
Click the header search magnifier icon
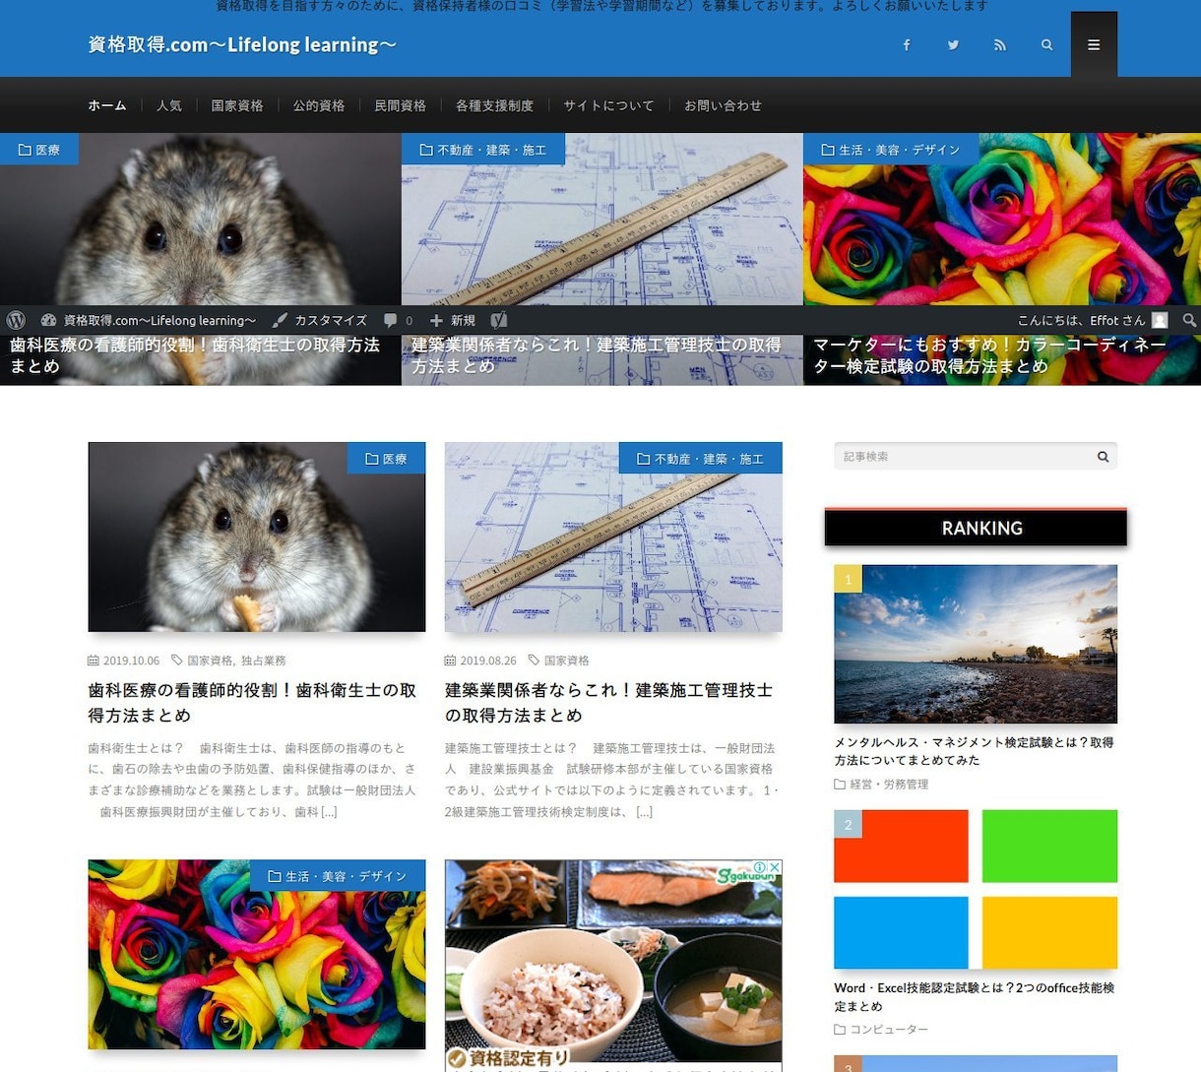[x=1046, y=45]
